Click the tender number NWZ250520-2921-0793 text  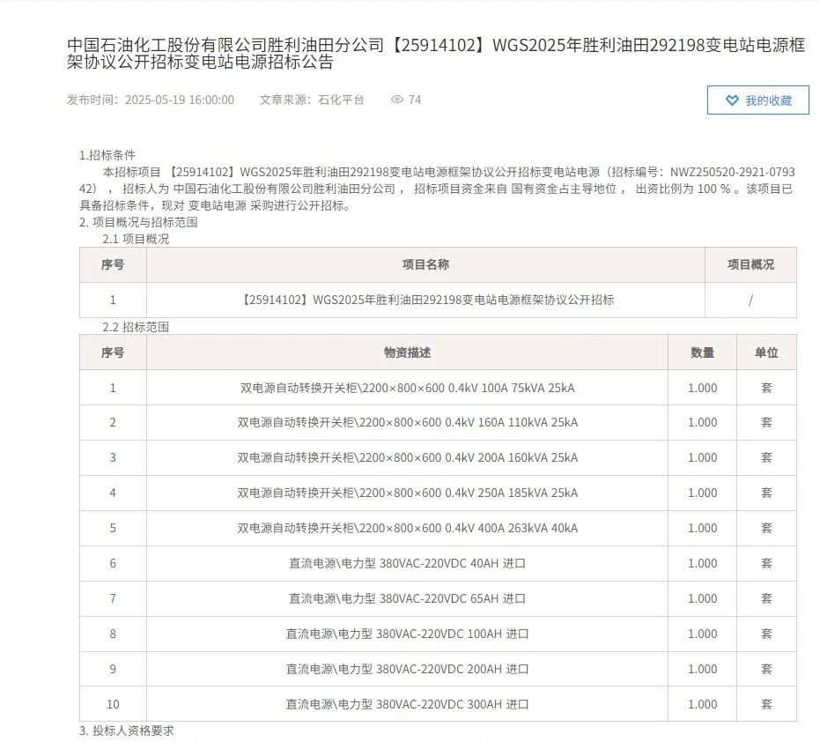tap(732, 172)
